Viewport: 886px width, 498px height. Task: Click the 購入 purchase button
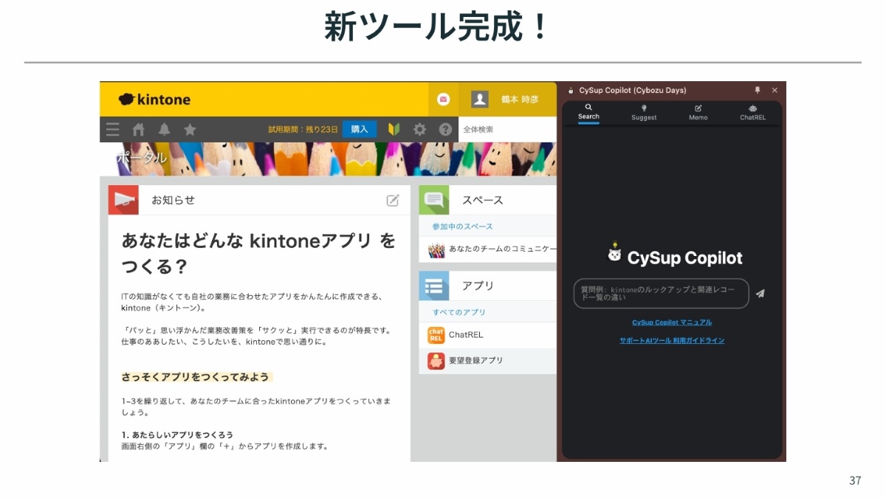click(x=360, y=129)
